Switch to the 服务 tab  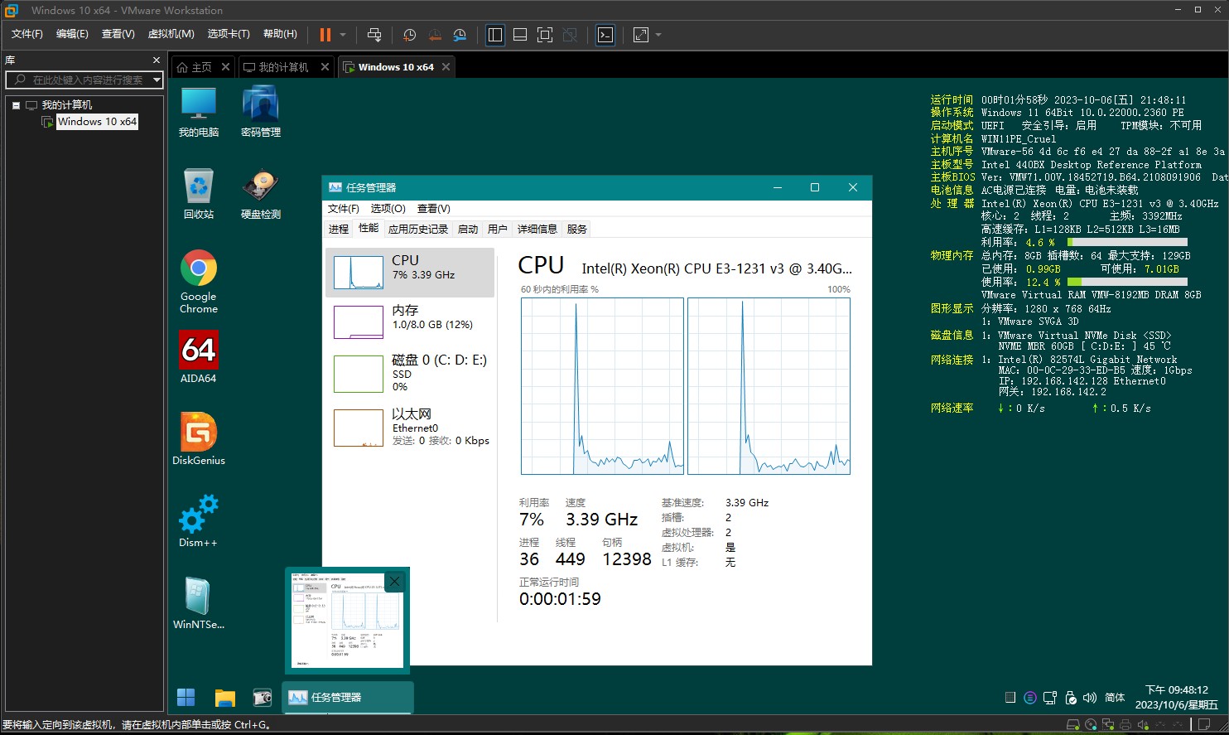[577, 230]
